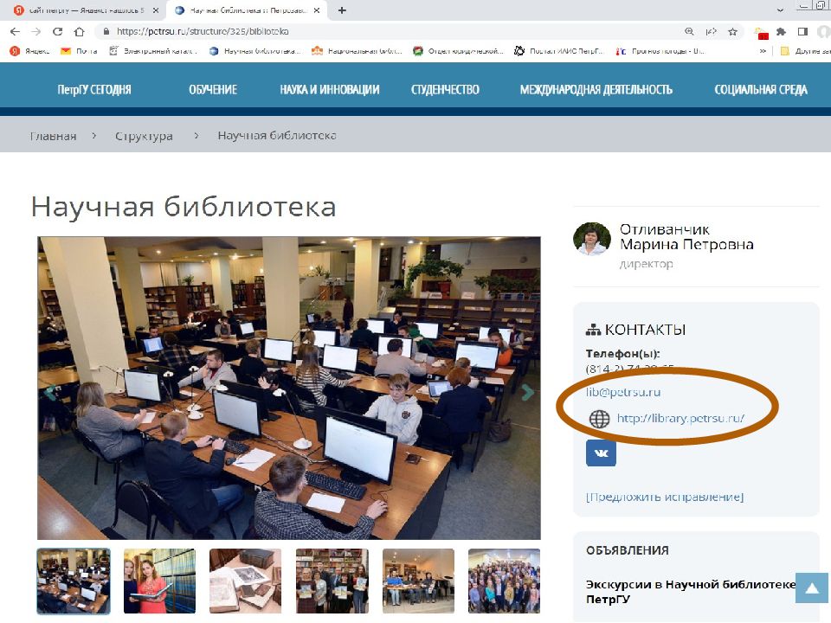Open the НАУКА И ИННОВАЦИИ menu
The width and height of the screenshot is (831, 623).
[329, 89]
